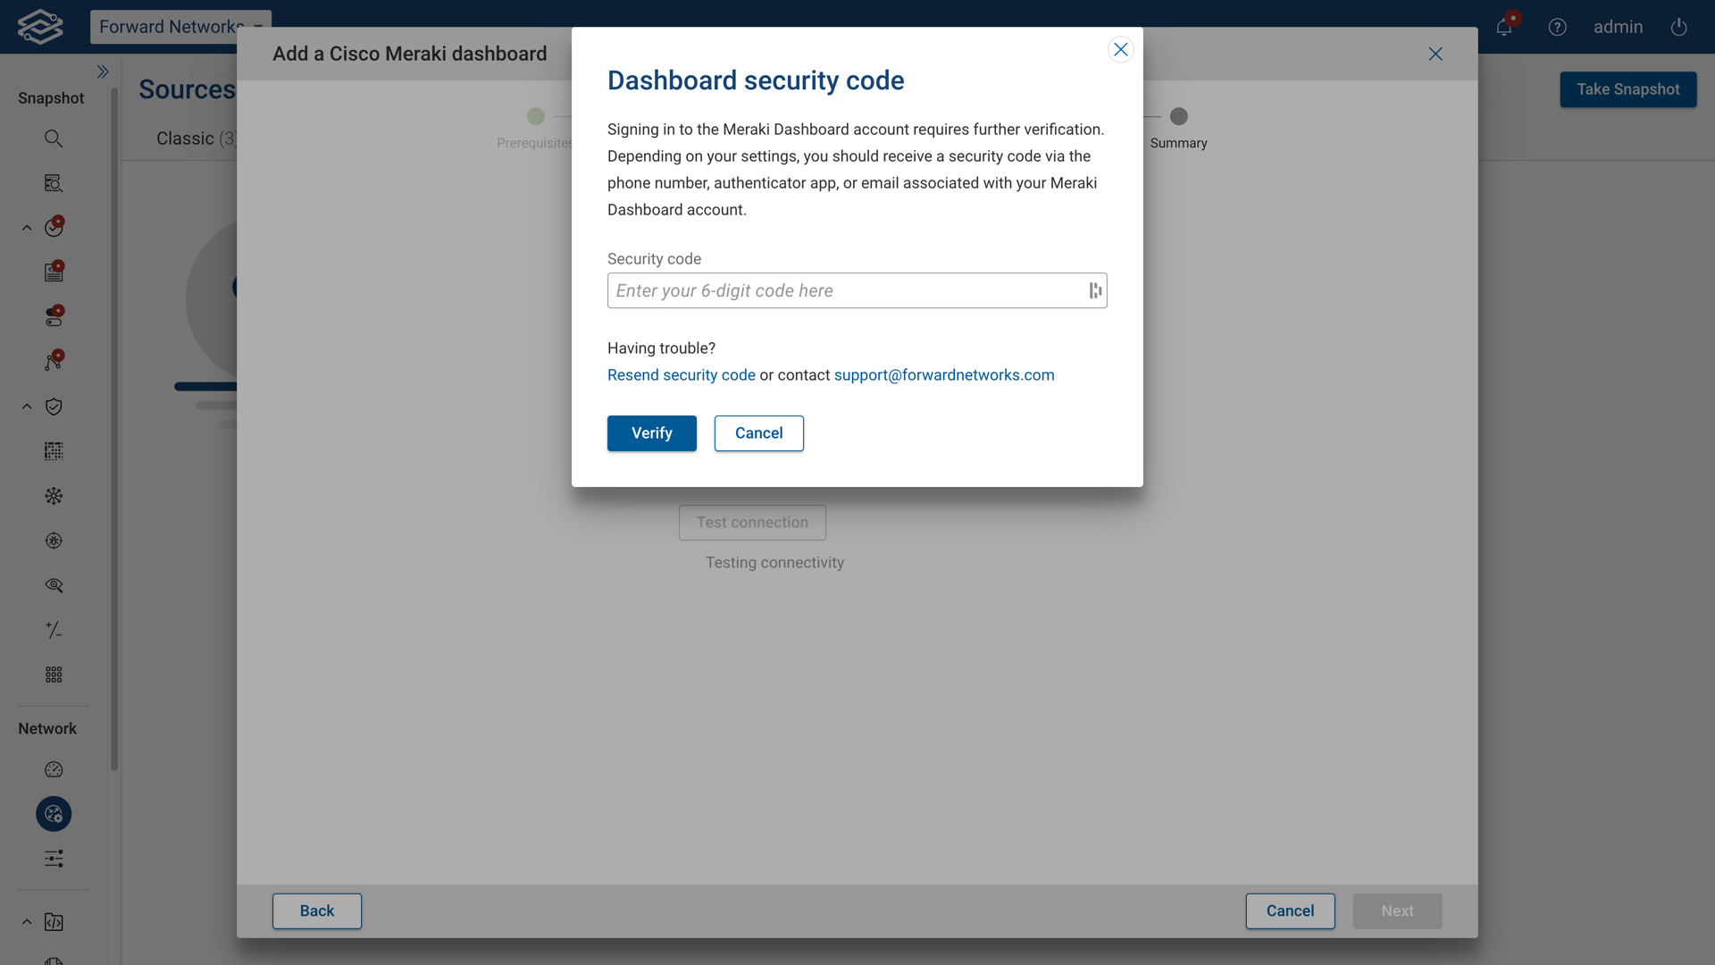Click the Verify button

click(651, 433)
